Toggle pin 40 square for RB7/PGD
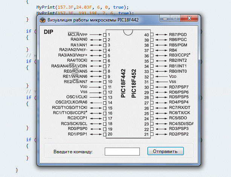 [x=152, y=35]
